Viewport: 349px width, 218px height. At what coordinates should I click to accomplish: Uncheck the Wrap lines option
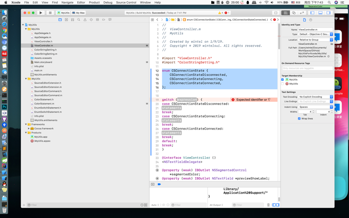299,119
